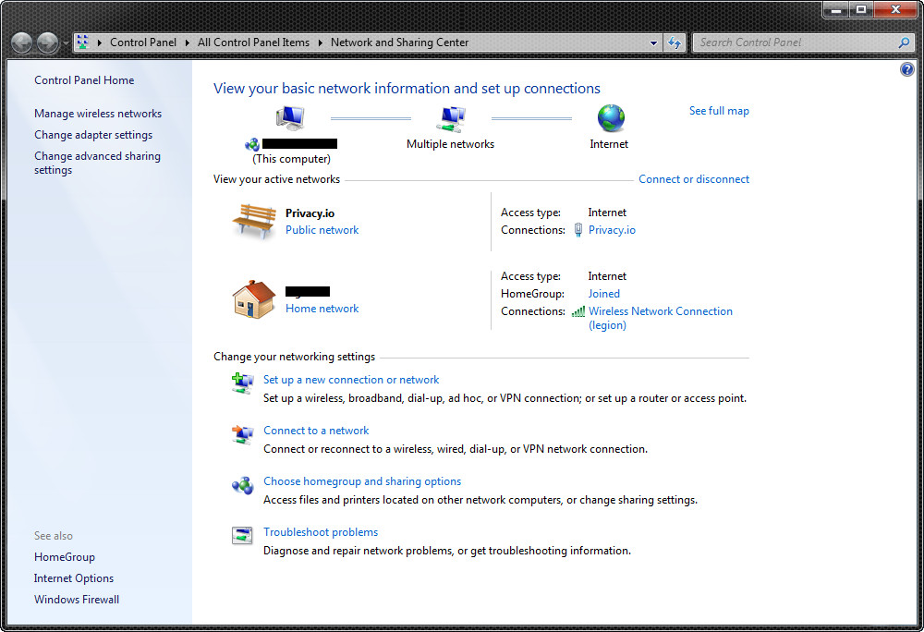924x632 pixels.
Task: Click the house Home network icon
Action: tap(254, 299)
